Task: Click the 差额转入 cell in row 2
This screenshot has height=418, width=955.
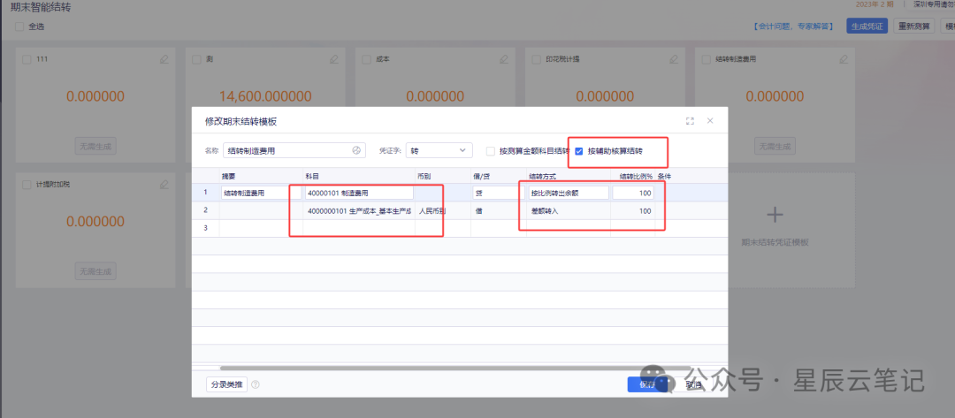Action: tap(569, 211)
